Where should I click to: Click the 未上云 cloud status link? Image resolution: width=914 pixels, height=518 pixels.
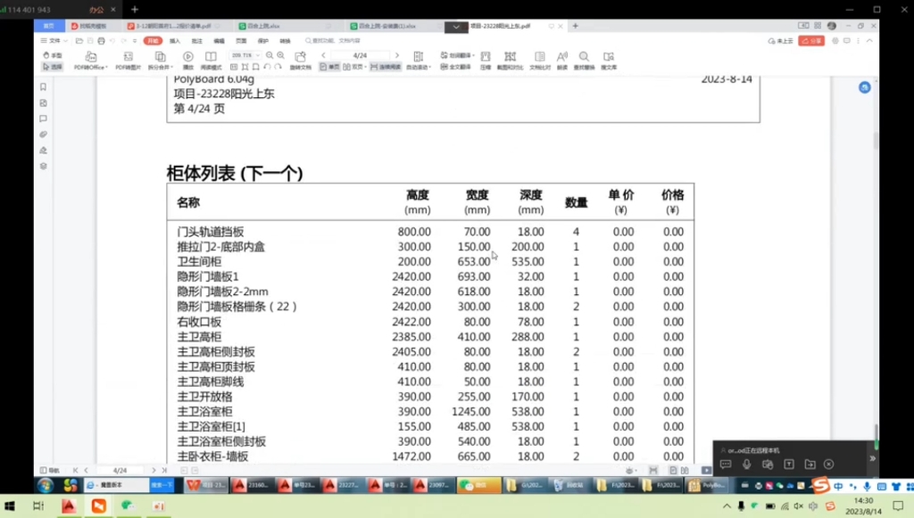780,41
